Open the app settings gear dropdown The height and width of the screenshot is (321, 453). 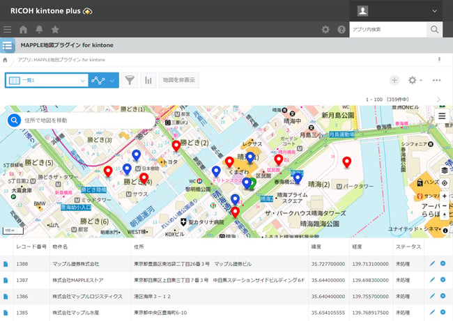[x=415, y=80]
